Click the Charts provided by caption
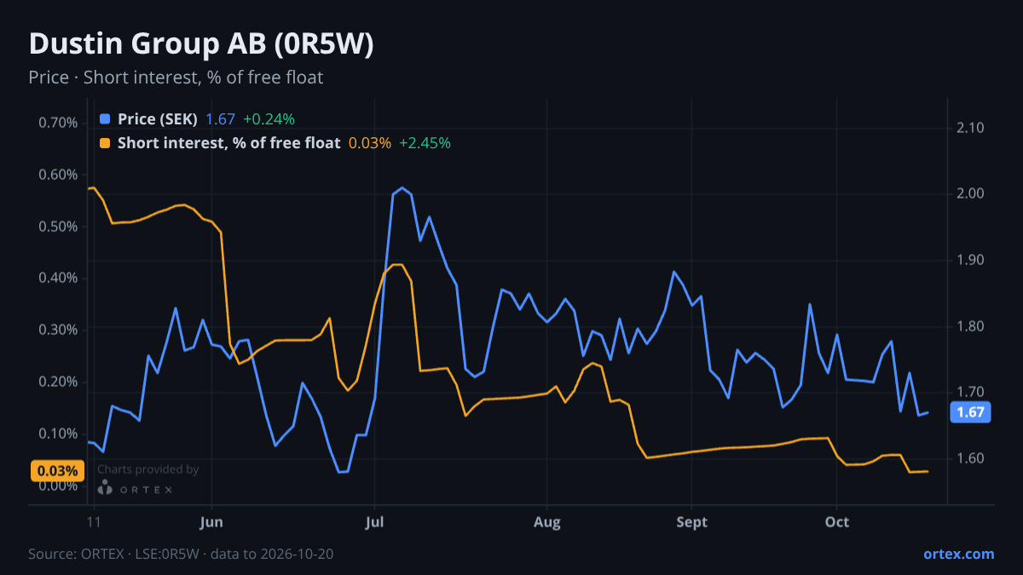Image resolution: width=1023 pixels, height=575 pixels. point(148,469)
